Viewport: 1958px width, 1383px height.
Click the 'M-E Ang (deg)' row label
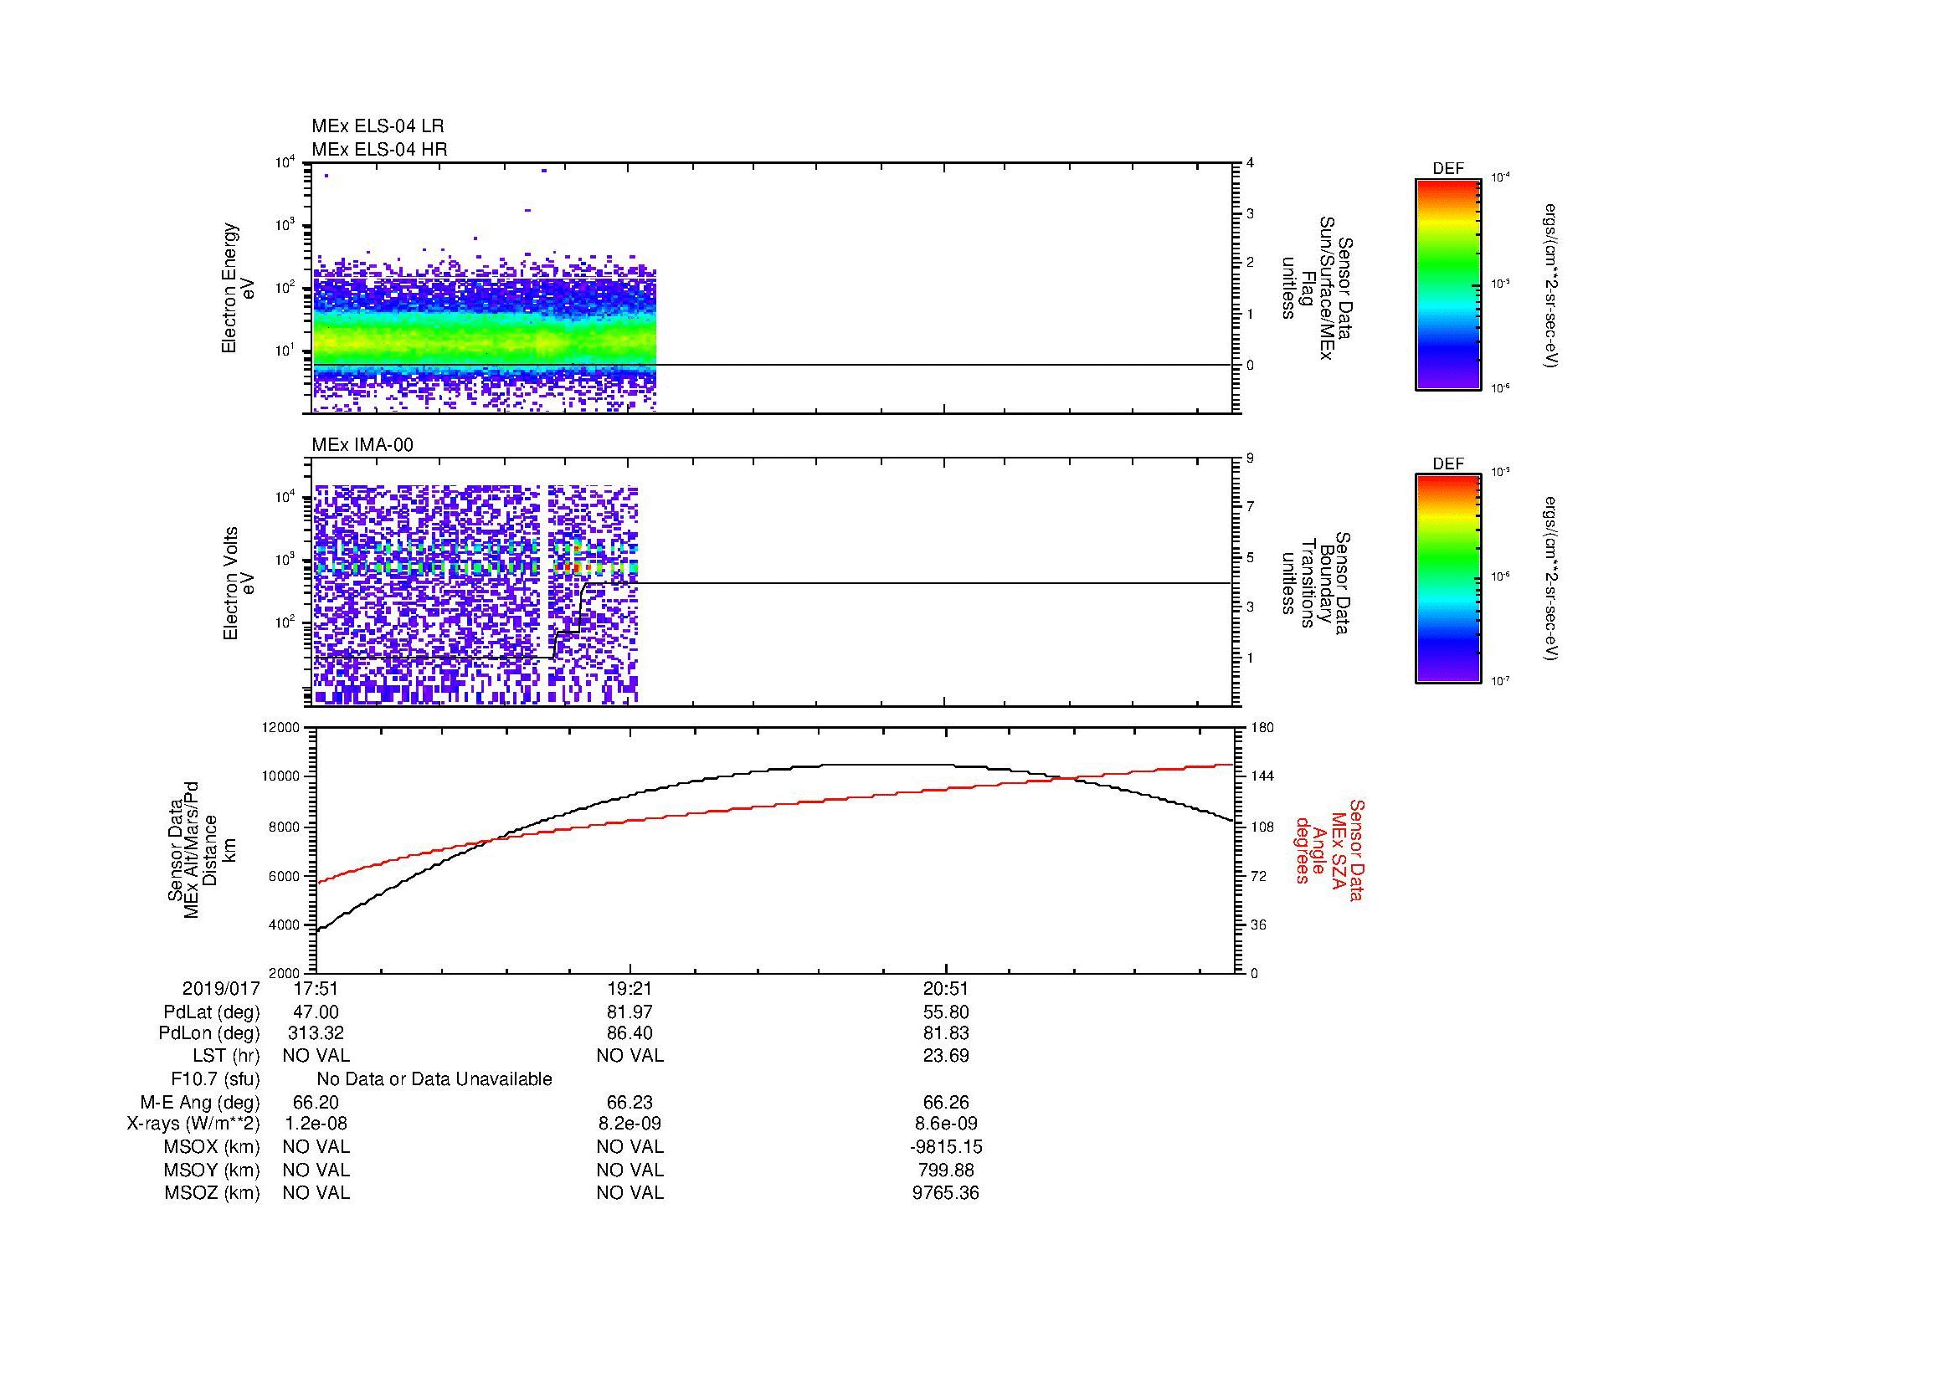[200, 1103]
